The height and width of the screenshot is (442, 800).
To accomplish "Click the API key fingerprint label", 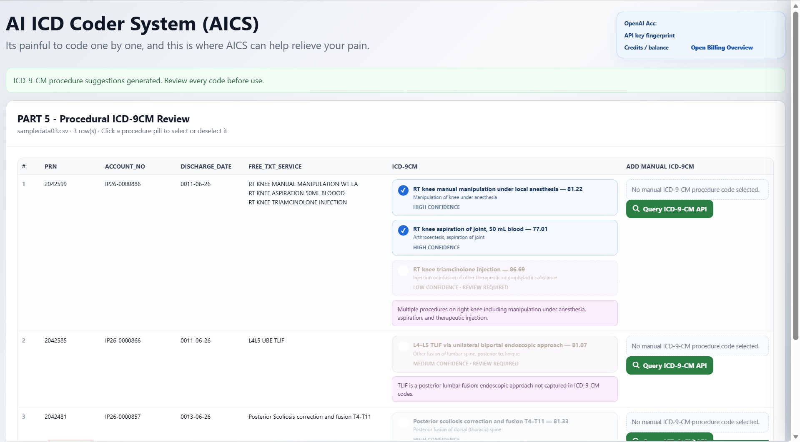I will click(x=649, y=35).
